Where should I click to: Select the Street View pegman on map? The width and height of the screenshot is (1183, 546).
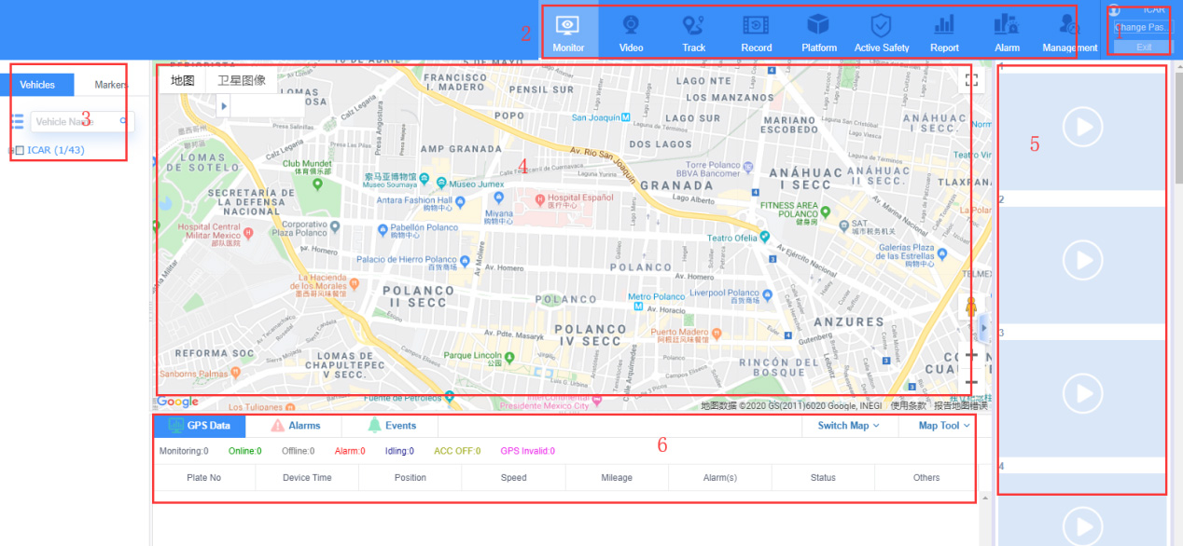(970, 306)
